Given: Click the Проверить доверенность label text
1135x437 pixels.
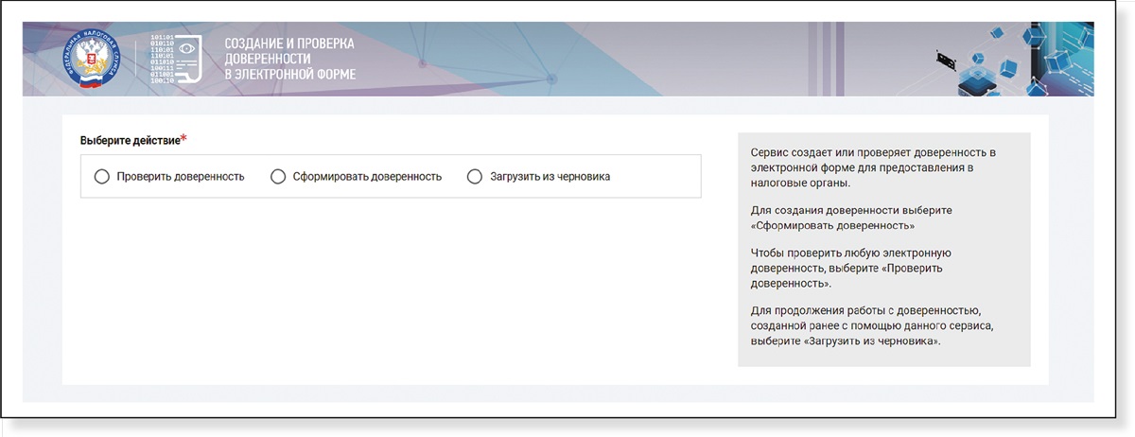Looking at the screenshot, I should click(181, 176).
